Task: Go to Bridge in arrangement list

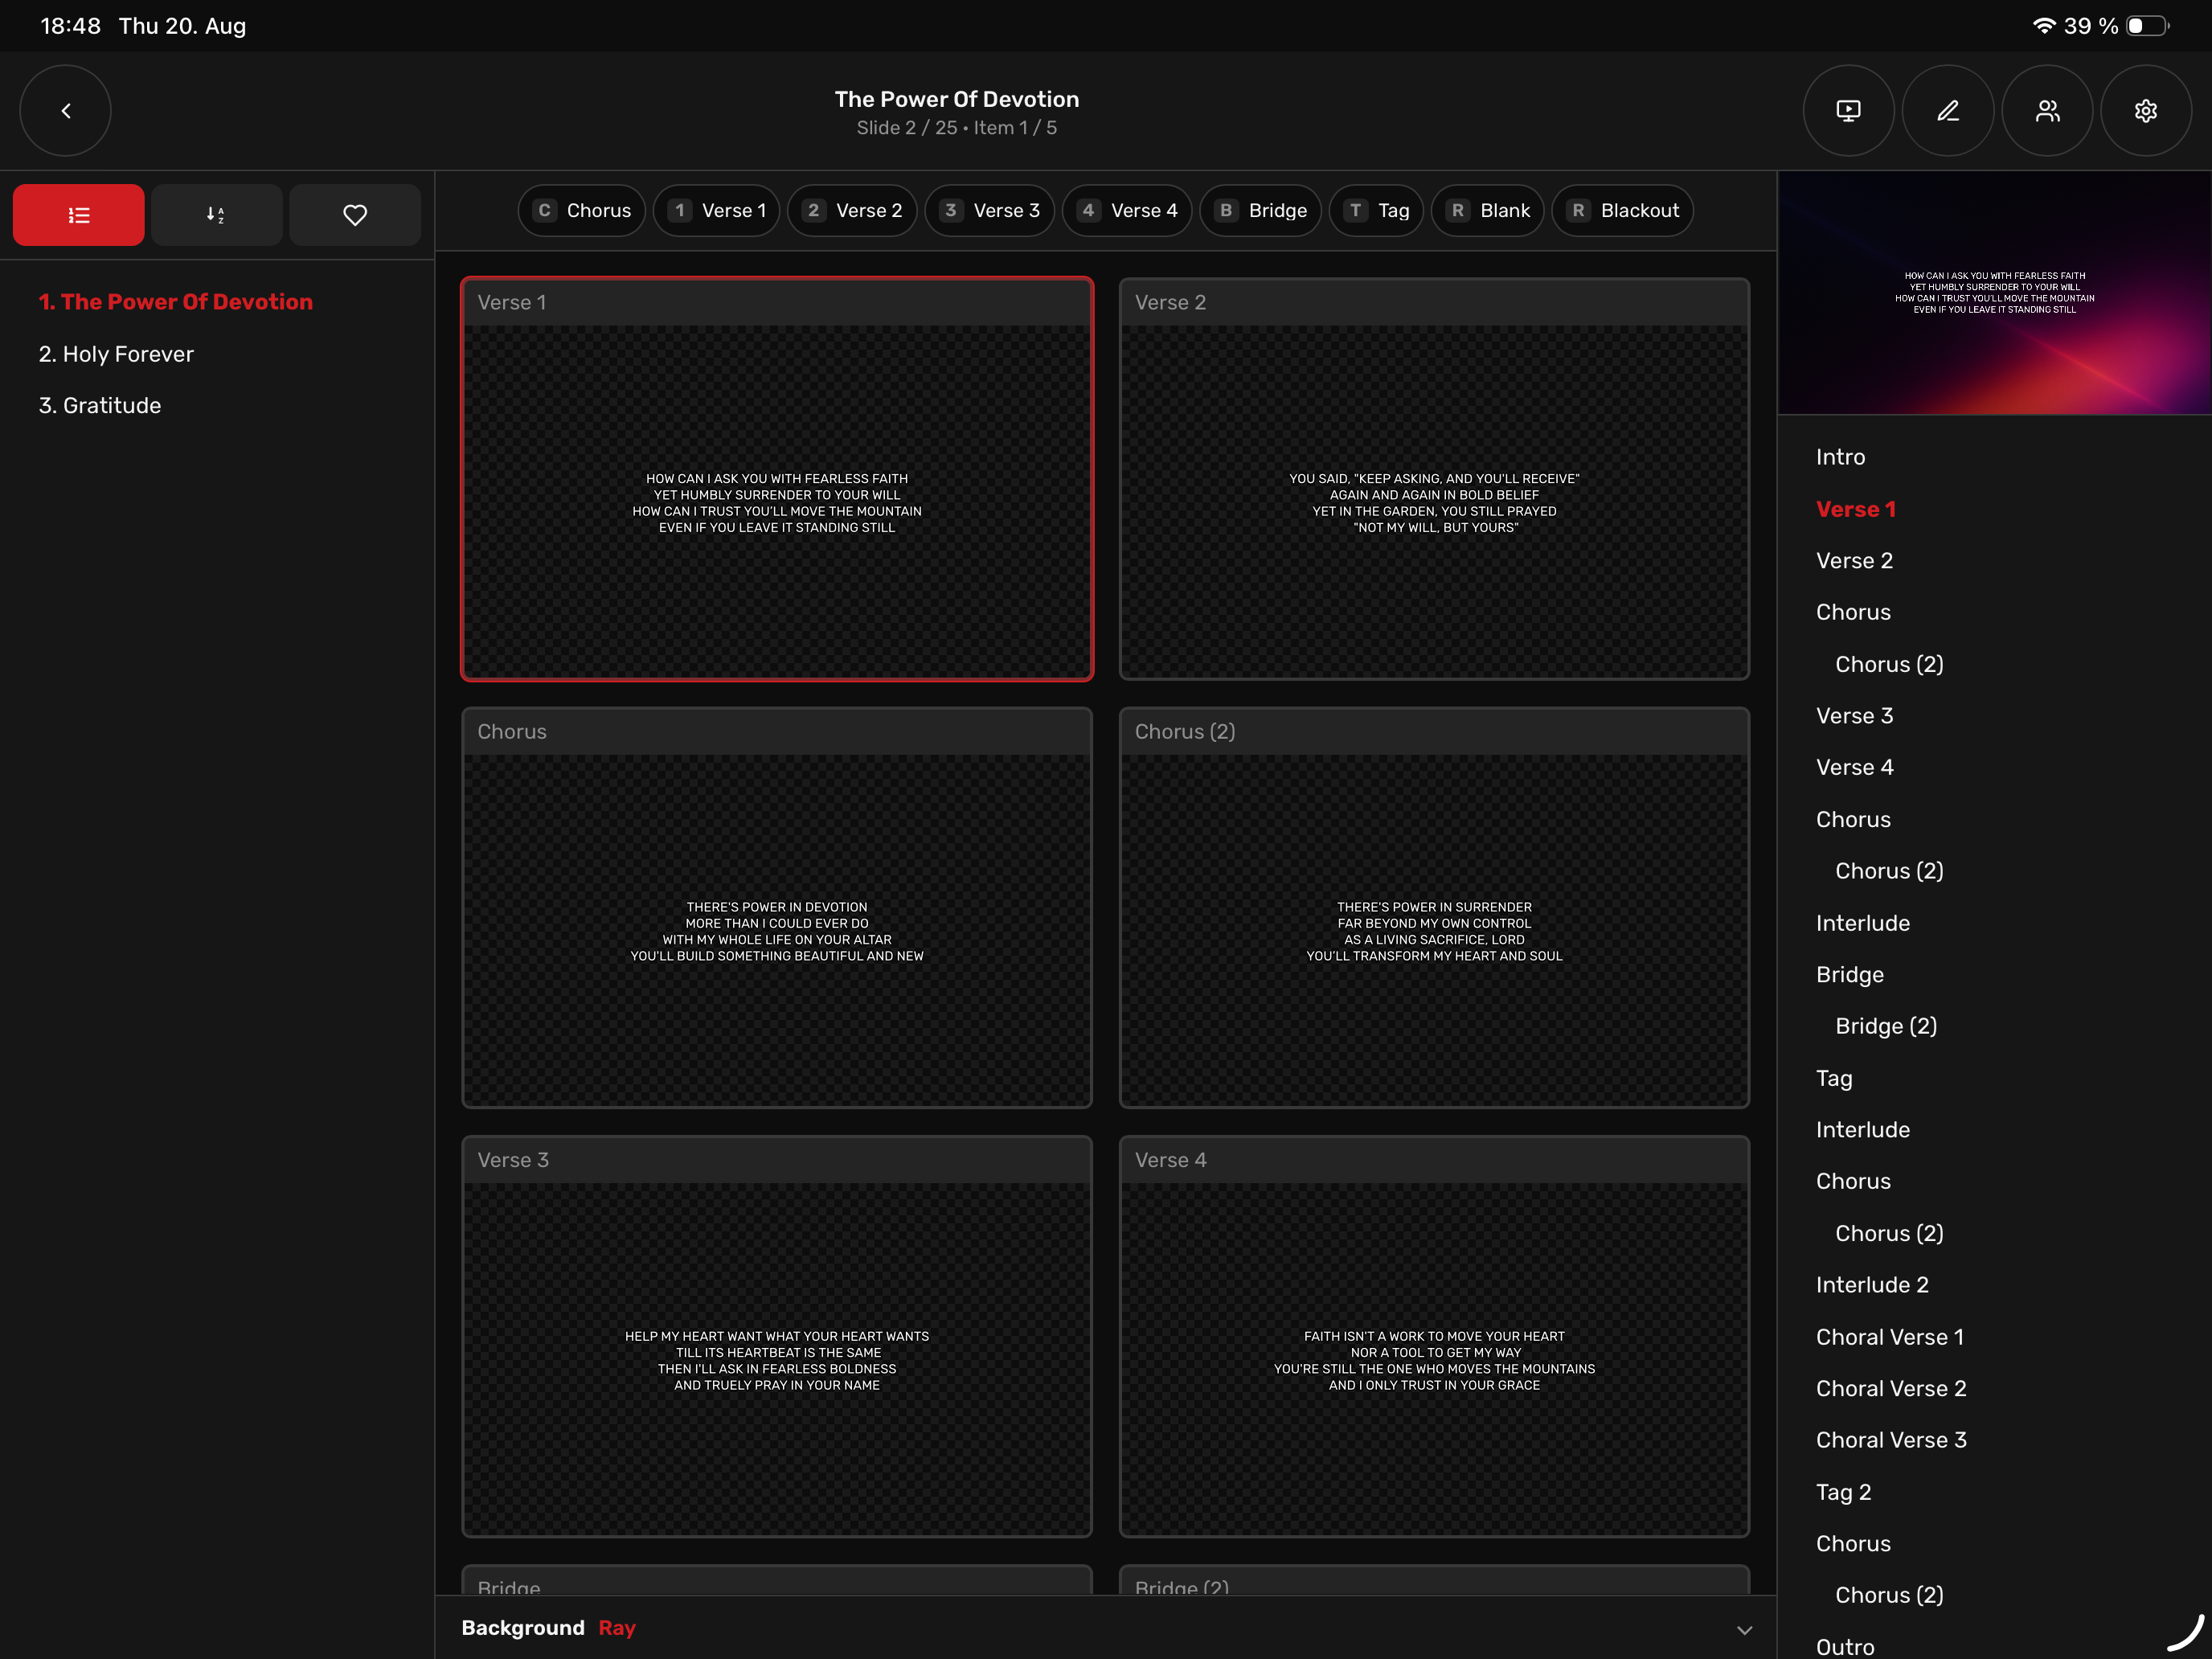Action: tap(1849, 975)
